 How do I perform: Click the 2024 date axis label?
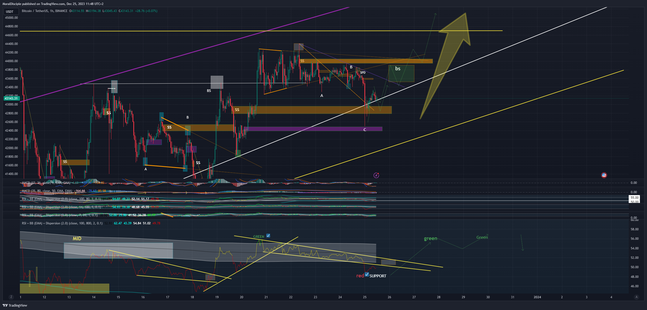(x=537, y=297)
